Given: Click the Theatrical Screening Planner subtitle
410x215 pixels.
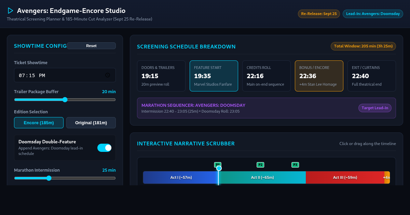Looking at the screenshot, I should [x=79, y=19].
